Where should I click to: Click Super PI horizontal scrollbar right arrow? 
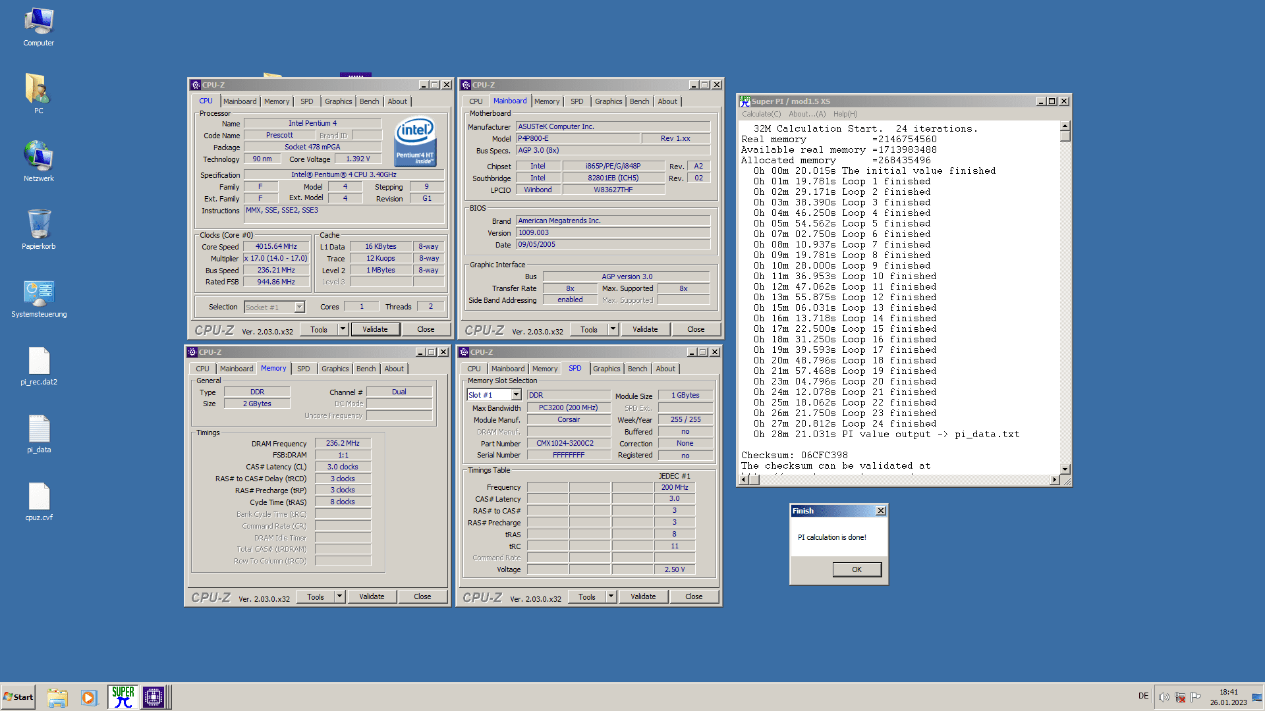click(x=1055, y=479)
